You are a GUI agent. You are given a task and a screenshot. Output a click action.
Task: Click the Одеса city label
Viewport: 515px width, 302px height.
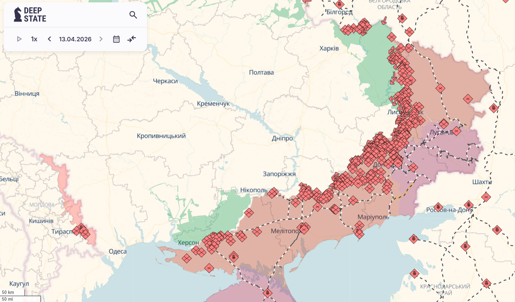click(x=118, y=251)
